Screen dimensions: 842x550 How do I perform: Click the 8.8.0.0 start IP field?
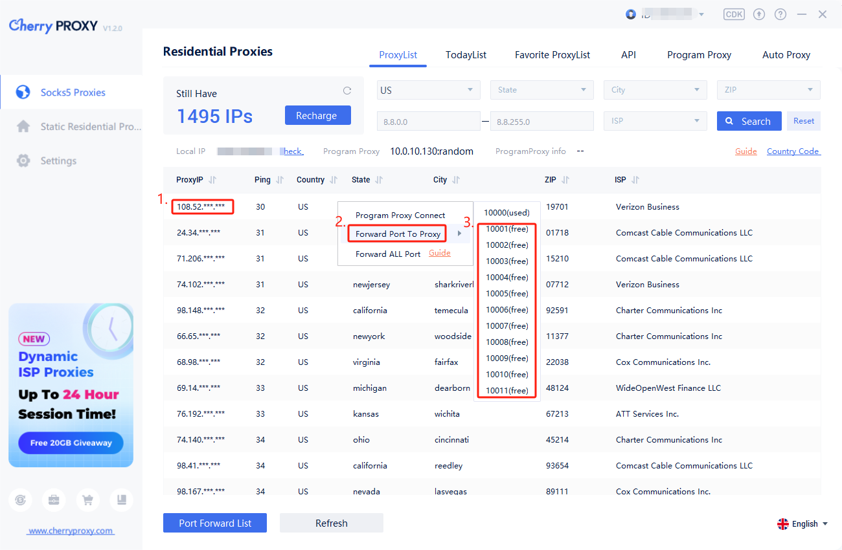tap(429, 121)
